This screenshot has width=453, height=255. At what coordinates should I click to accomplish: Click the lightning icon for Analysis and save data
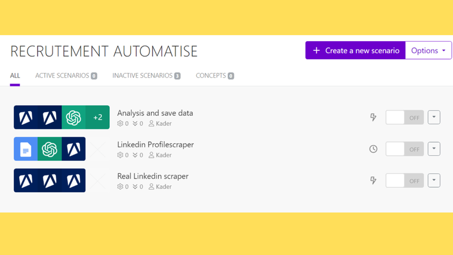point(373,118)
